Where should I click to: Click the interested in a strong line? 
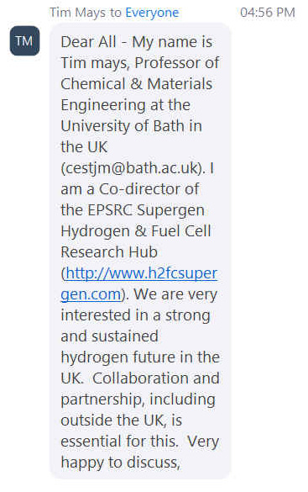point(135,315)
